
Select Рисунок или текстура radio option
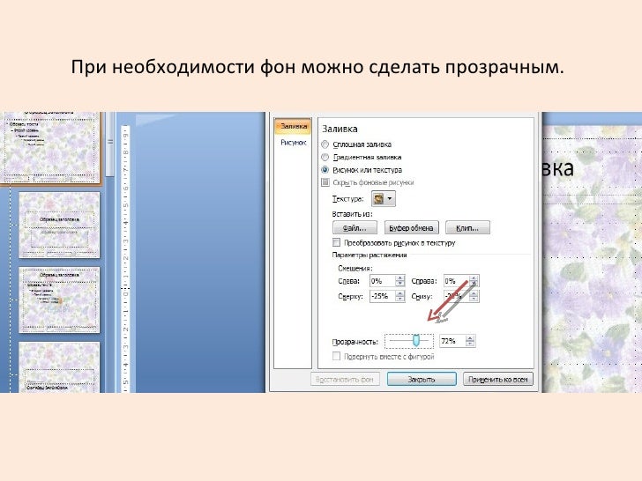325,170
